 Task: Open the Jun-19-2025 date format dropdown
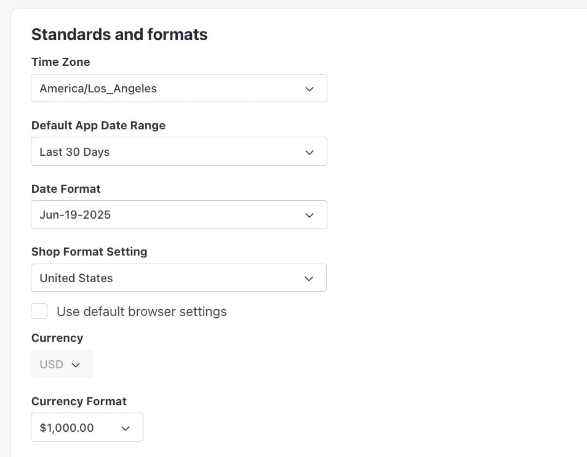tap(179, 214)
